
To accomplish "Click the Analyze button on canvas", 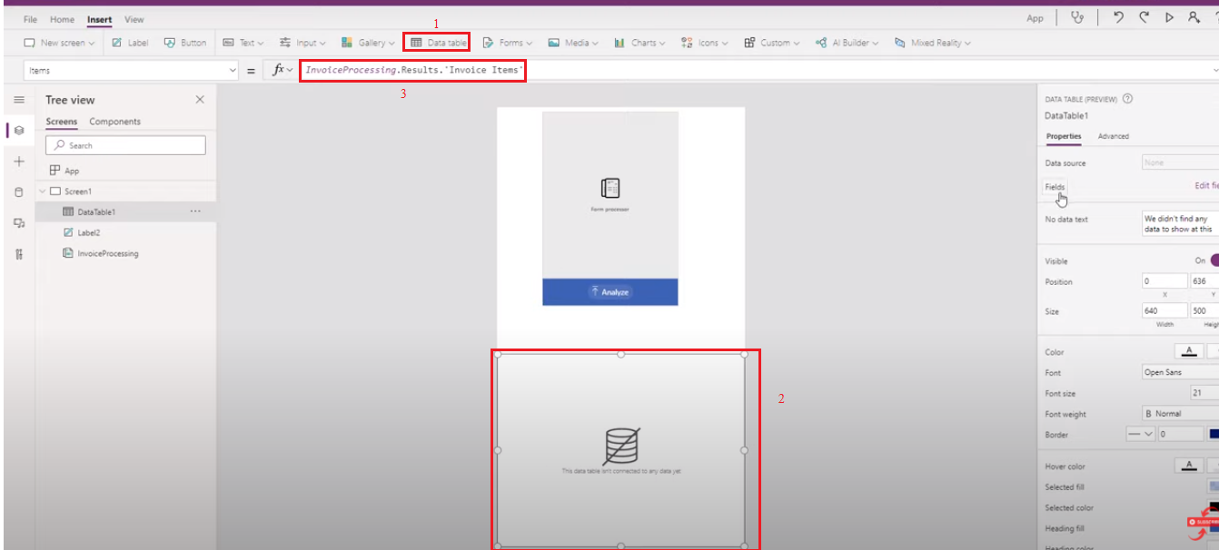I will tap(610, 292).
